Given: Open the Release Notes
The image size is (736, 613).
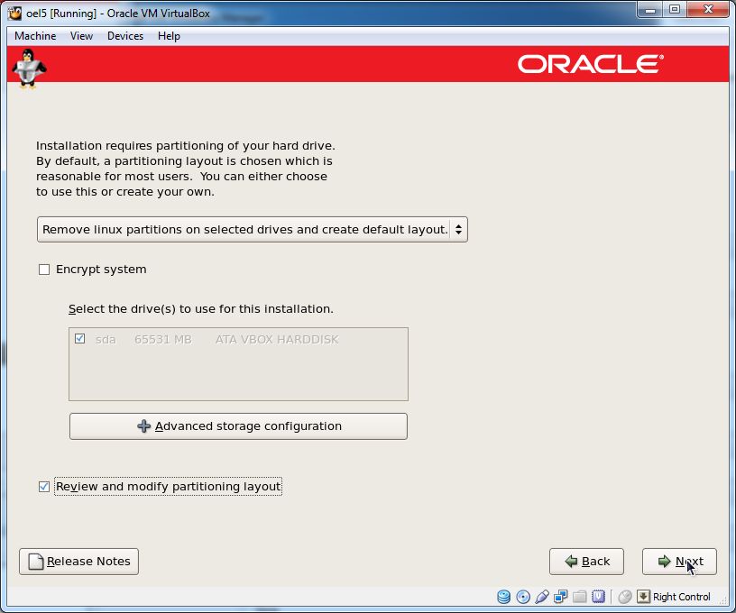Looking at the screenshot, I should (x=78, y=562).
